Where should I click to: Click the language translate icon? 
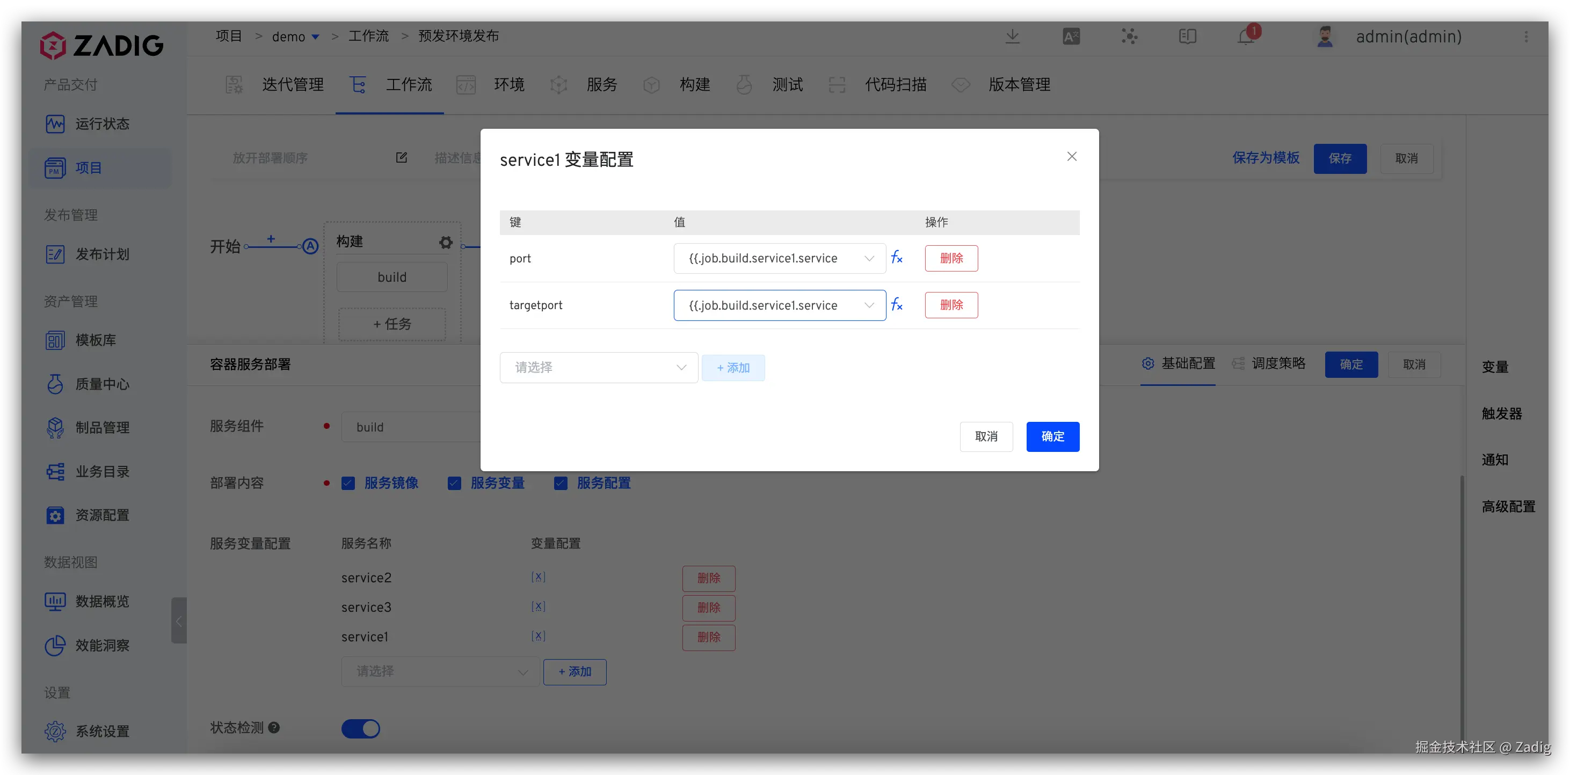pos(1071,36)
